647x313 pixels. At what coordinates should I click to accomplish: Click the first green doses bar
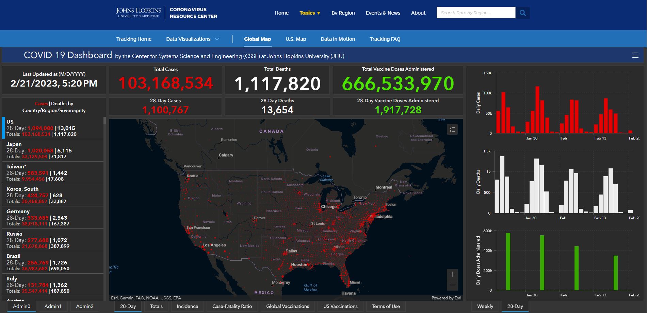click(508, 261)
